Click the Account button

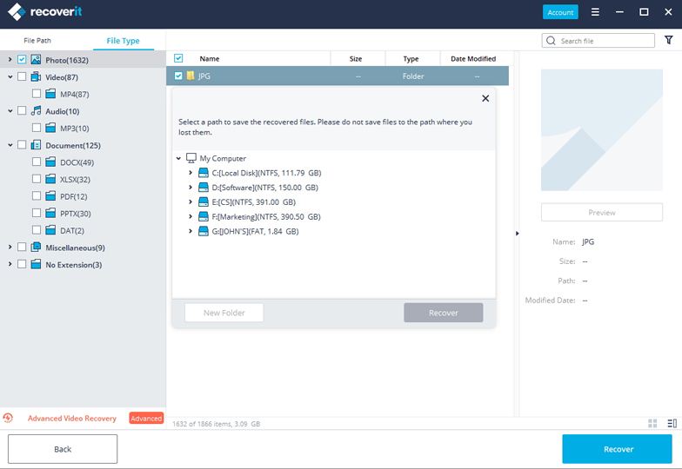coord(560,12)
